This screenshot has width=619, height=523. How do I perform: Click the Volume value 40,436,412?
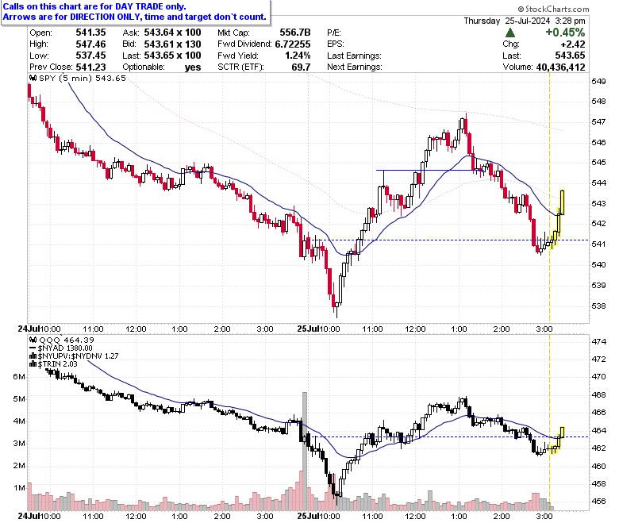(x=560, y=67)
